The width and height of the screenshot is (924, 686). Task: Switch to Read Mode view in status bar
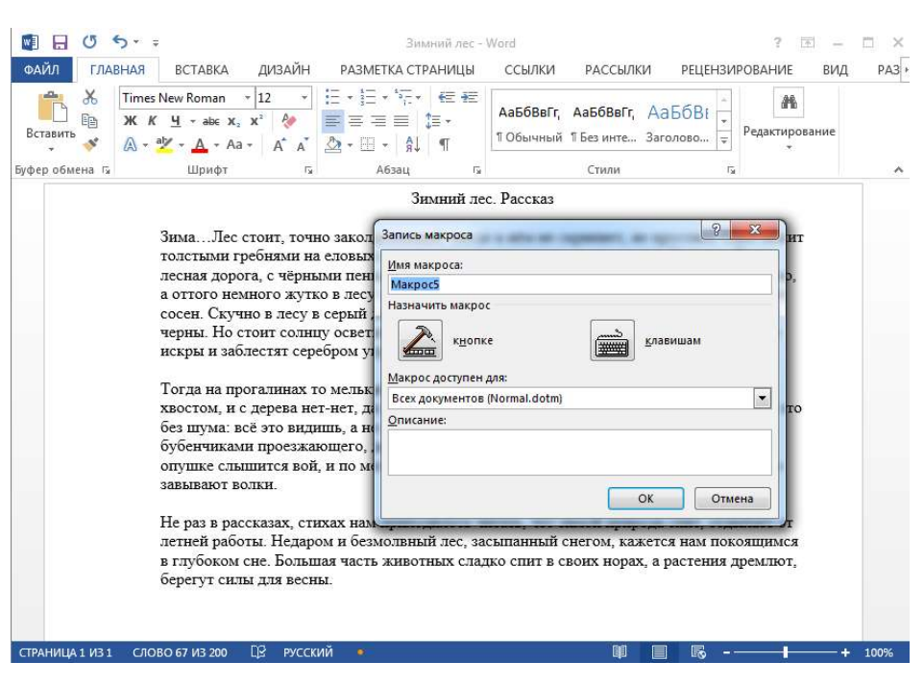pos(621,652)
